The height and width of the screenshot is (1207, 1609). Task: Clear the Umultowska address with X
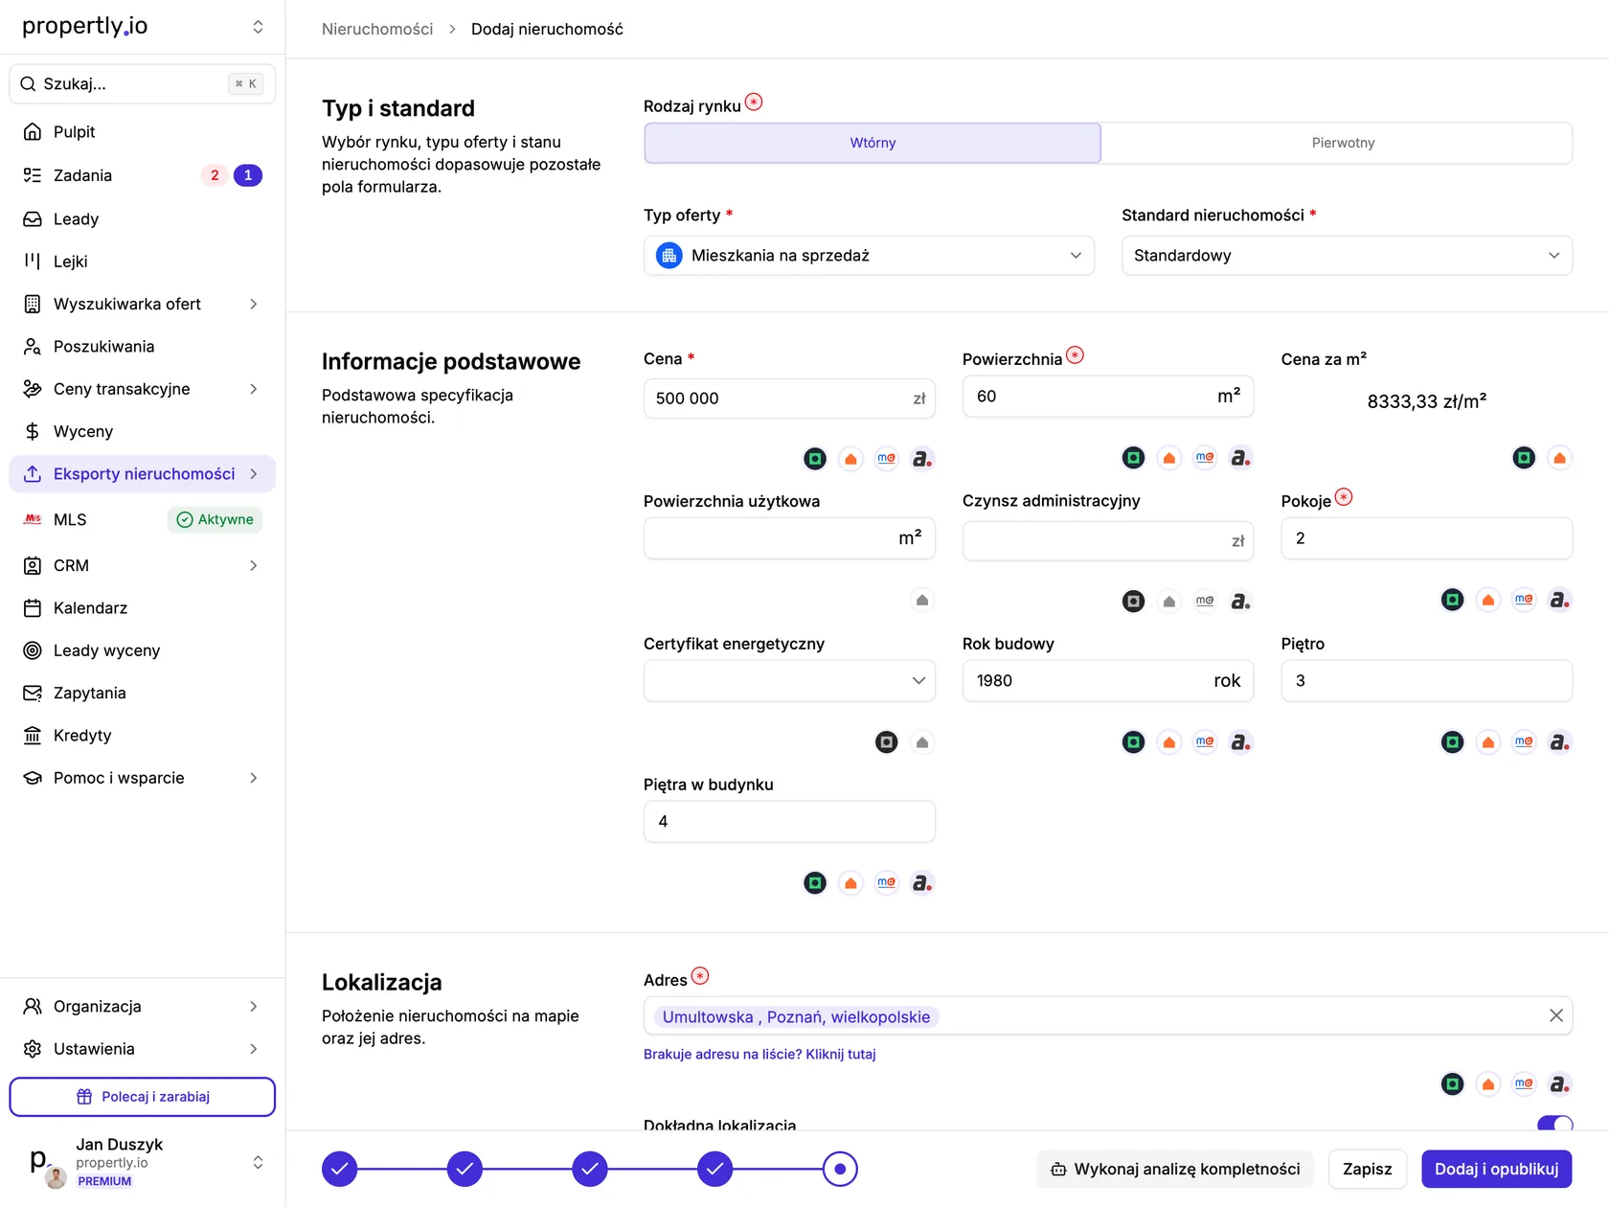(x=1556, y=1015)
